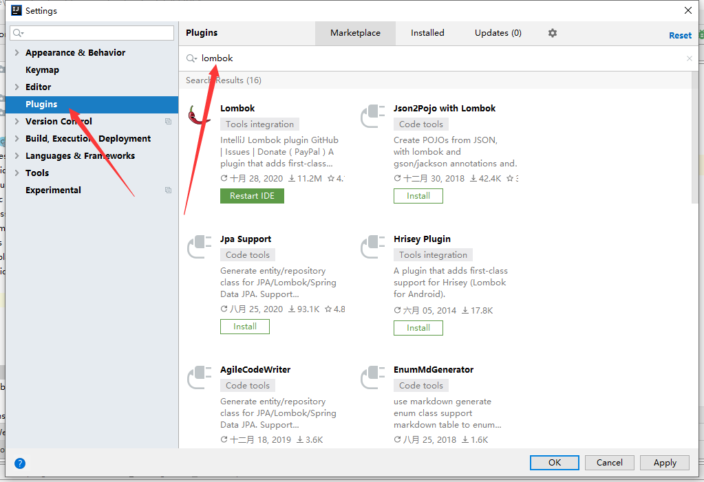Click the Code tools tag under Json2Pojo

420,124
